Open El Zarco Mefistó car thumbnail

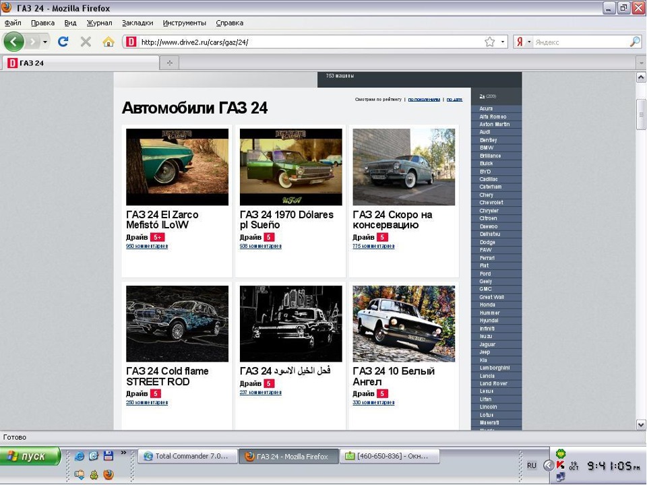pyautogui.click(x=177, y=166)
